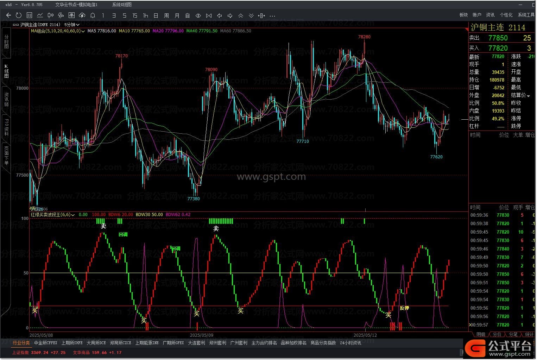Go to next contract down chevron
This screenshot has height=360, width=537.
point(251,15)
